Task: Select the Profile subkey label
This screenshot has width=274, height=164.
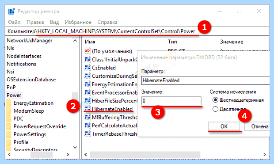Action: coord(21,142)
